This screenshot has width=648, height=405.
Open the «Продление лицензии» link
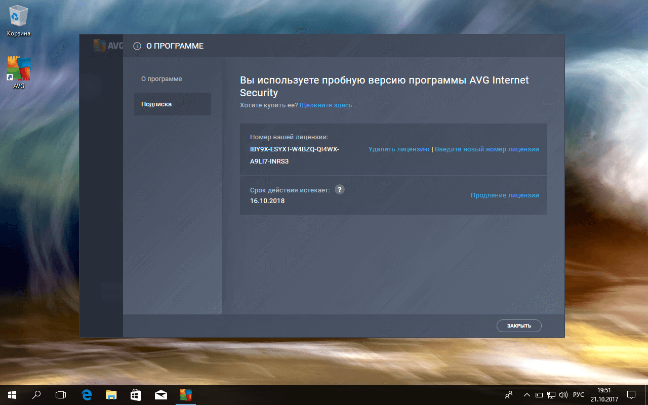504,195
